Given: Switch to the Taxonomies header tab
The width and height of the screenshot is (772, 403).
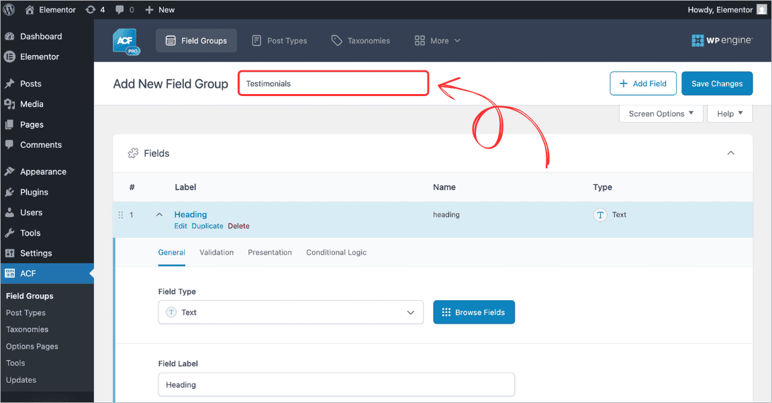Looking at the screenshot, I should tap(360, 41).
